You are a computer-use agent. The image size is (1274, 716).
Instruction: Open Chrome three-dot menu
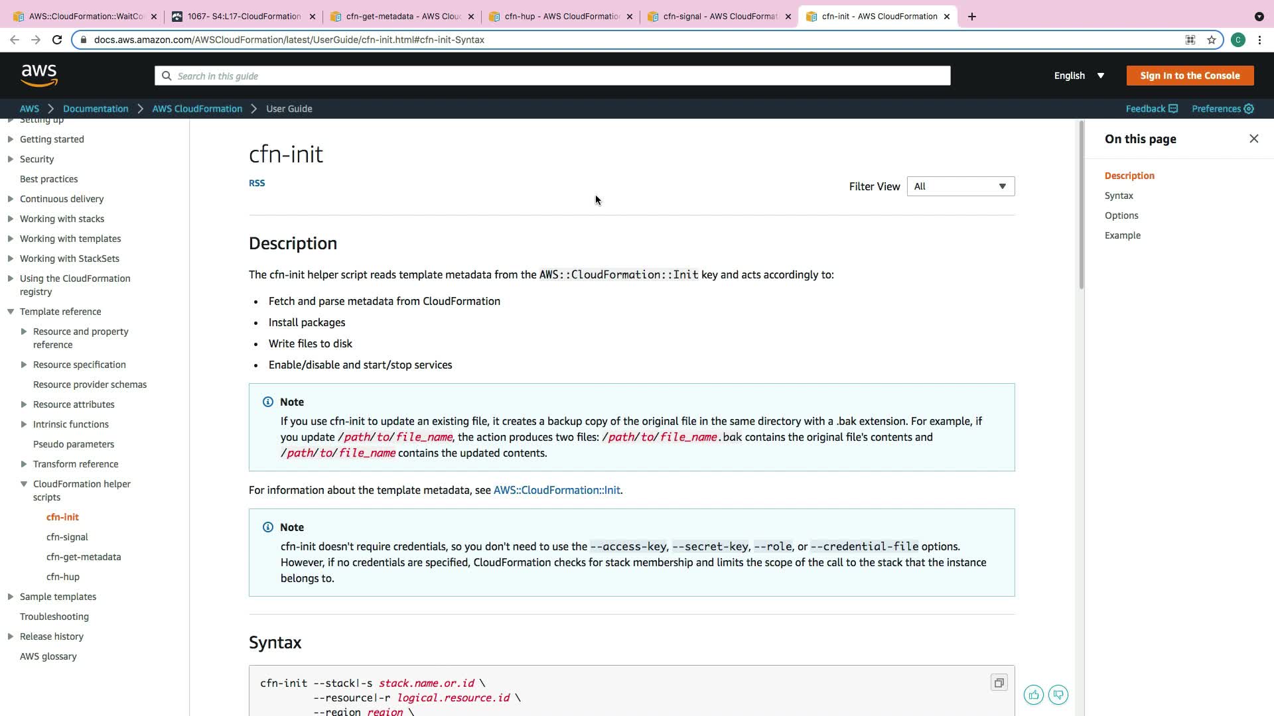tap(1259, 40)
